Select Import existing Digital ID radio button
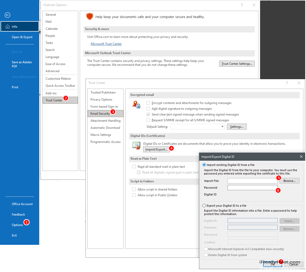Image resolution: width=306 pixels, height=272 pixels. (x=204, y=165)
